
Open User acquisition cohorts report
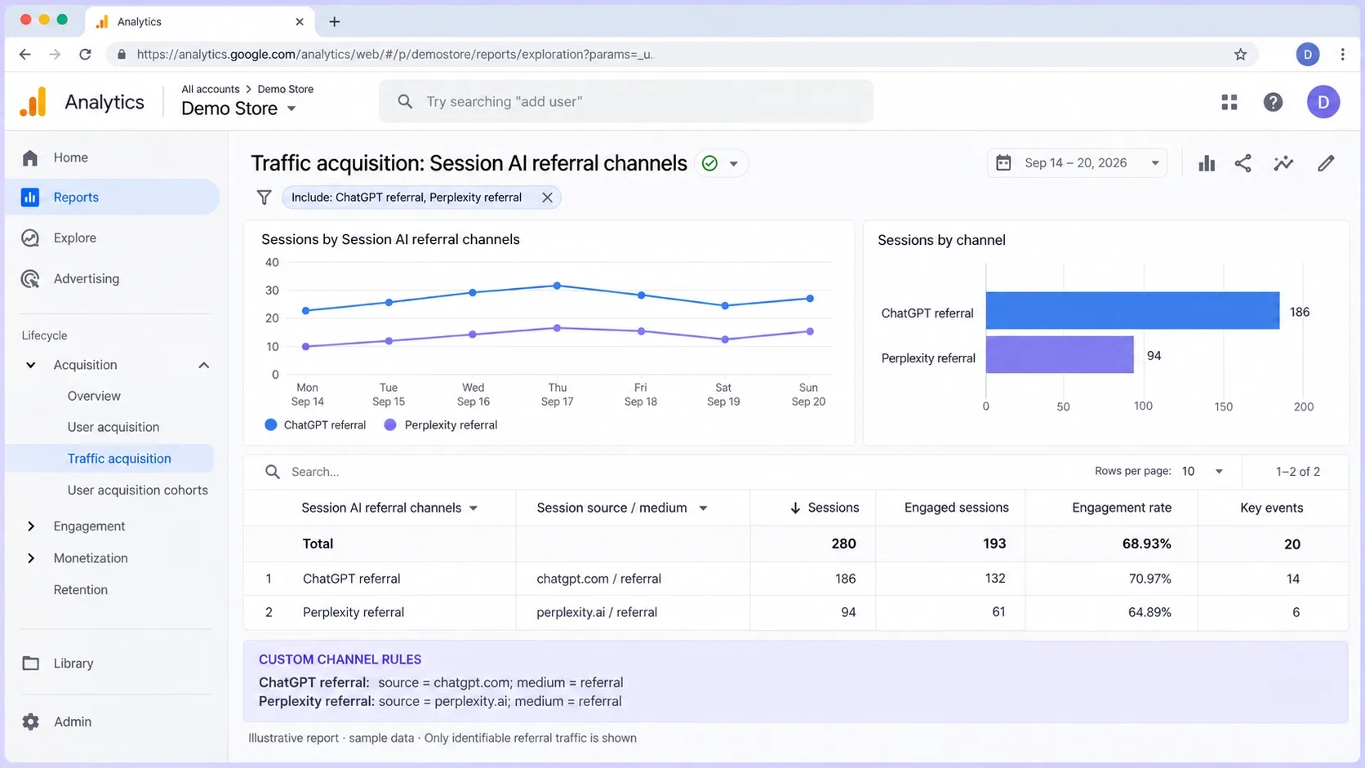click(138, 491)
